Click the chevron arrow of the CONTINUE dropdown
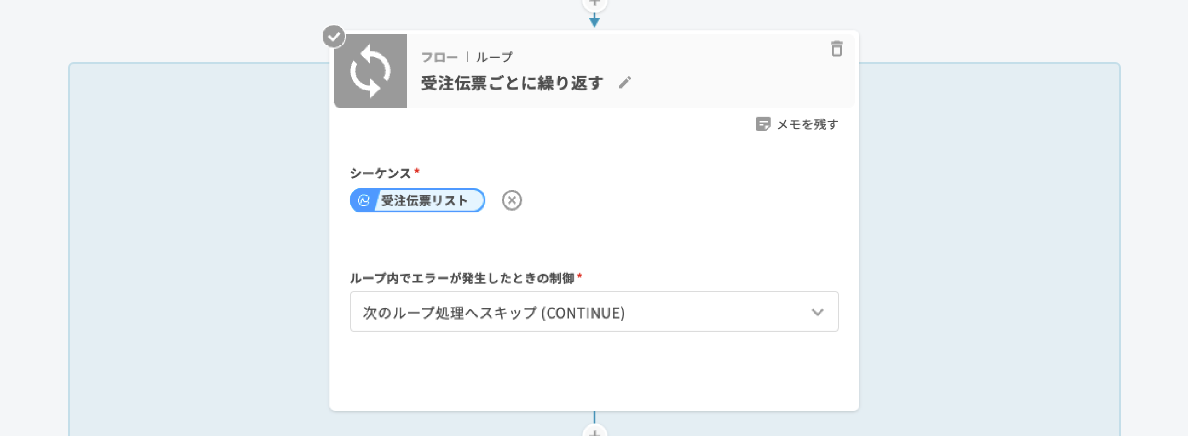 [817, 312]
